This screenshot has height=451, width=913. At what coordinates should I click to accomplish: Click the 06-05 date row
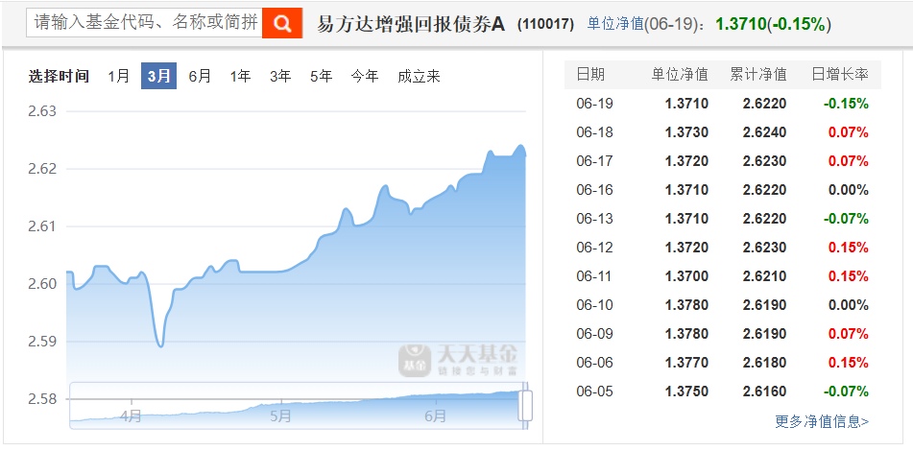point(723,392)
